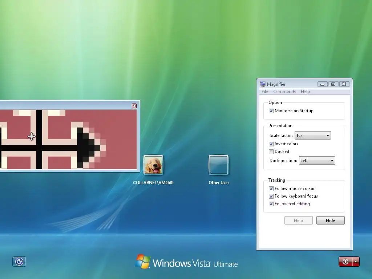The width and height of the screenshot is (372, 279).
Task: Click the Other User label
Action: [x=219, y=183]
